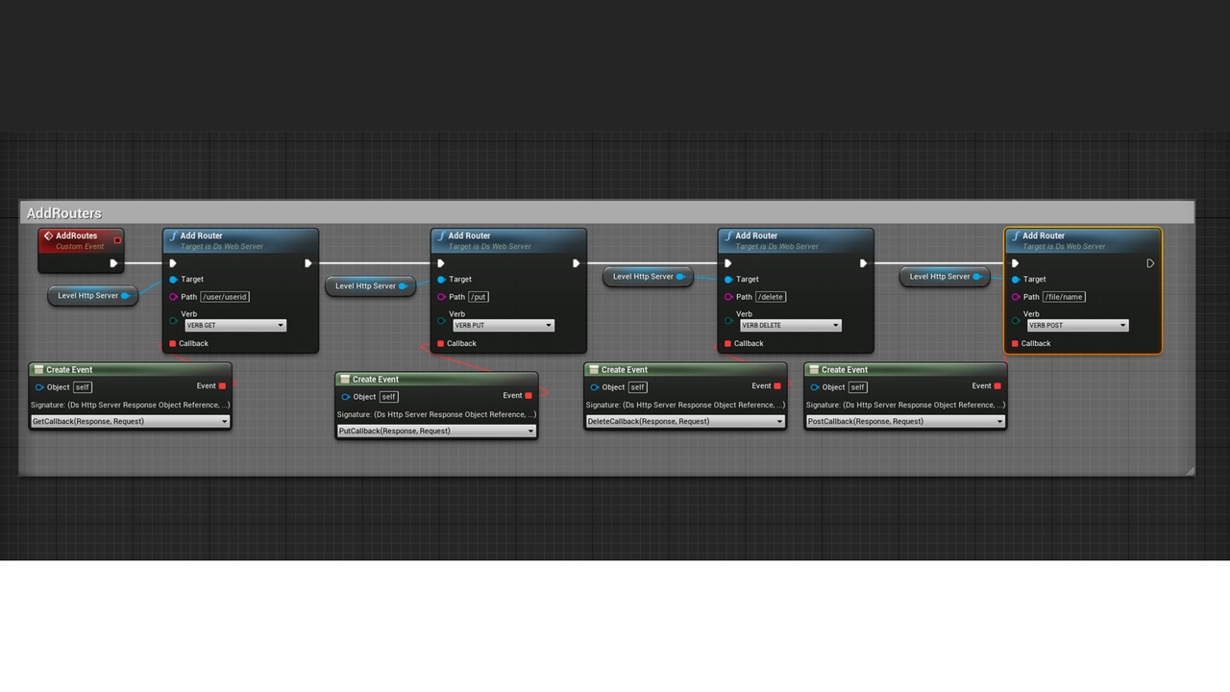1230x692 pixels.
Task: Expand the DeleteCallback function dropdown
Action: point(685,422)
